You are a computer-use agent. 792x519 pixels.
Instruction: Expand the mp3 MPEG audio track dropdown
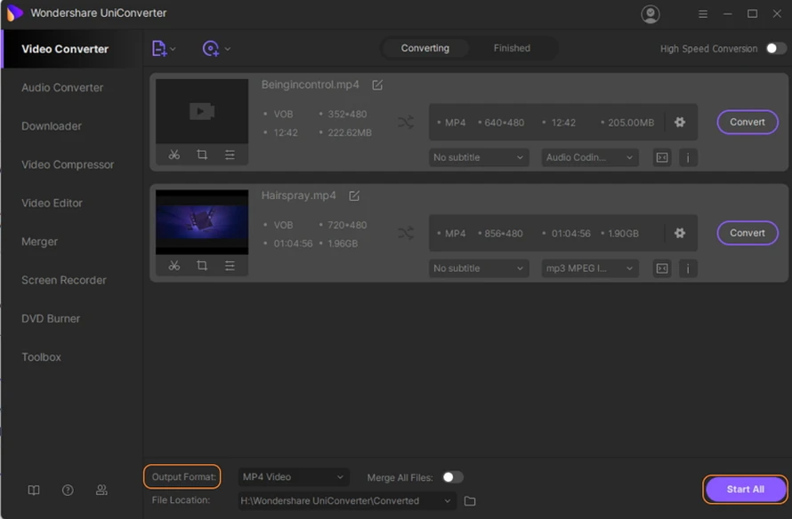(x=590, y=268)
